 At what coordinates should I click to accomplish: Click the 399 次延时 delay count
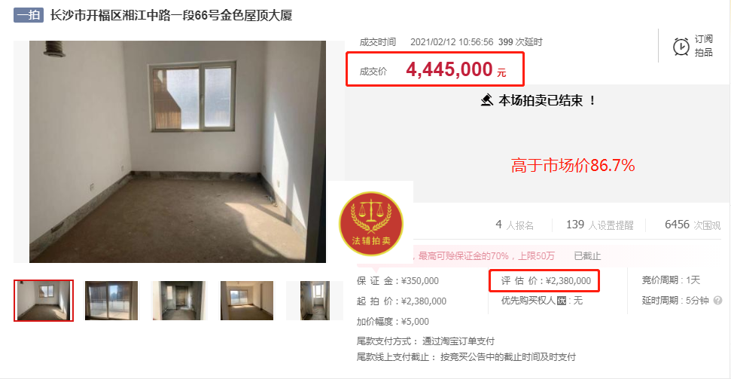520,42
